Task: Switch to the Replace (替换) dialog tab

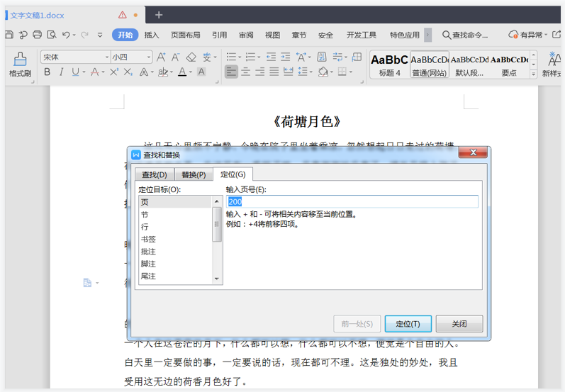Action: click(x=194, y=174)
